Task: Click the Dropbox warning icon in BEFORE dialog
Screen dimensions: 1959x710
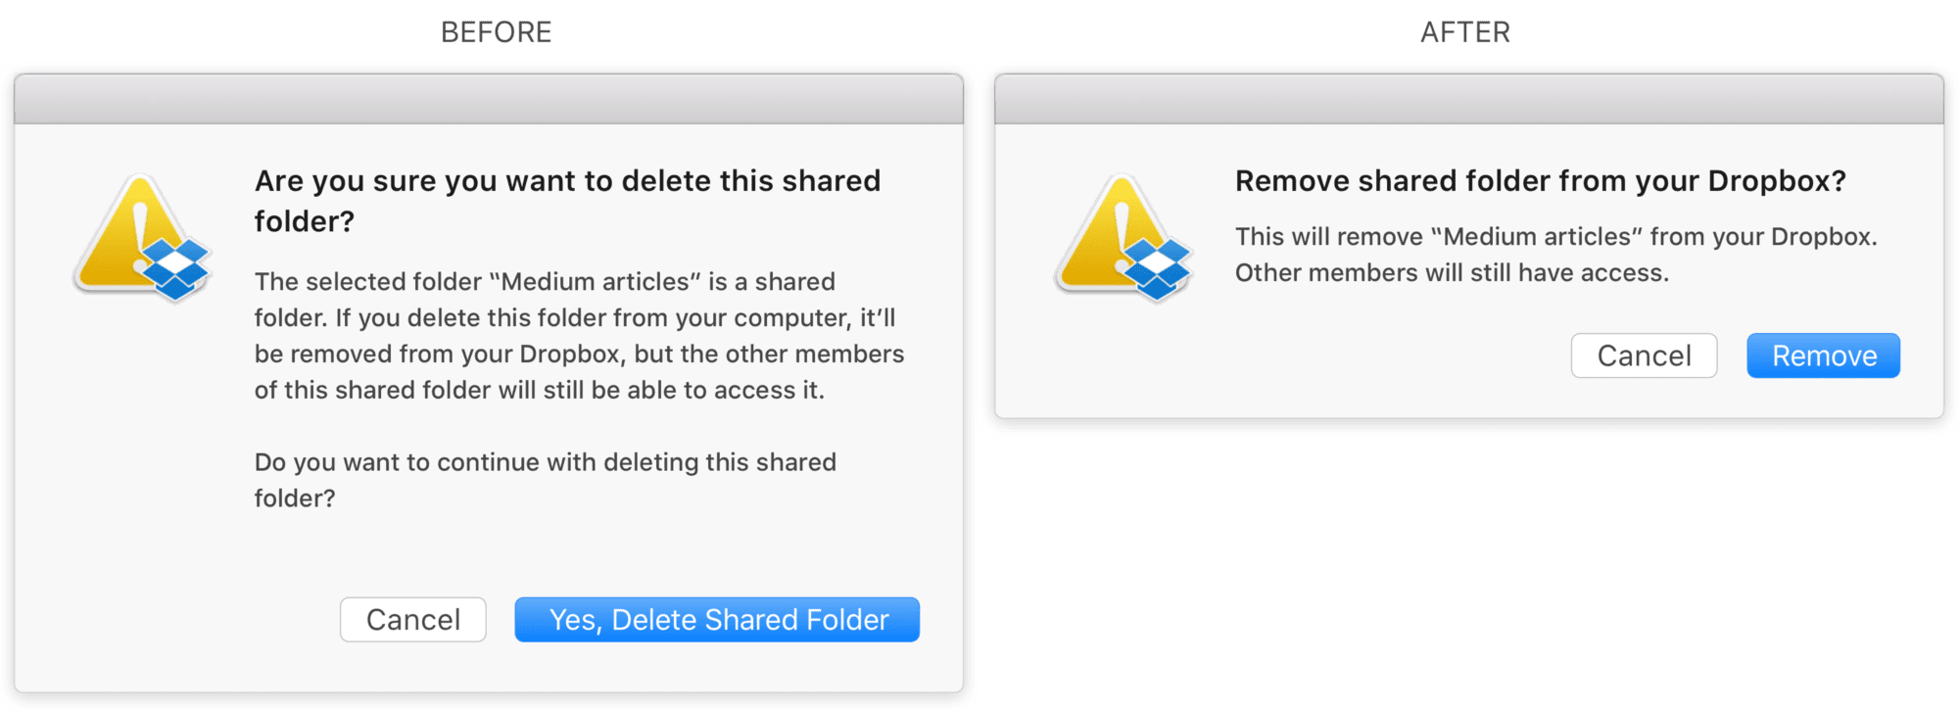Action: coord(143,238)
